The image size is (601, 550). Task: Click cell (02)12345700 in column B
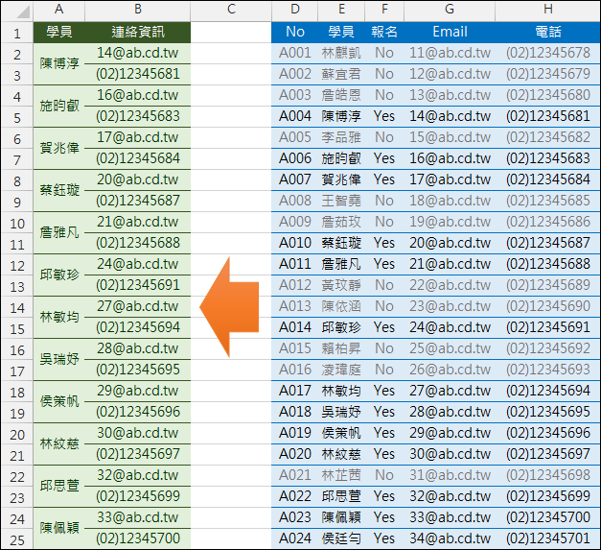point(138,538)
